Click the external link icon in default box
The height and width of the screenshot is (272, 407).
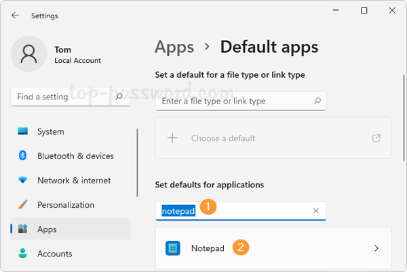[376, 138]
